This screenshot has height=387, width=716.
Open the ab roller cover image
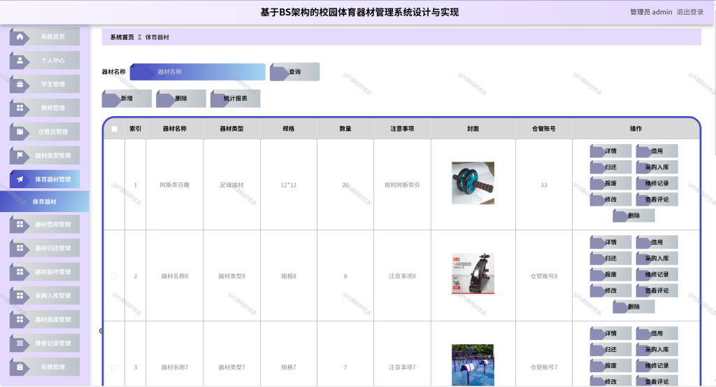tap(473, 183)
